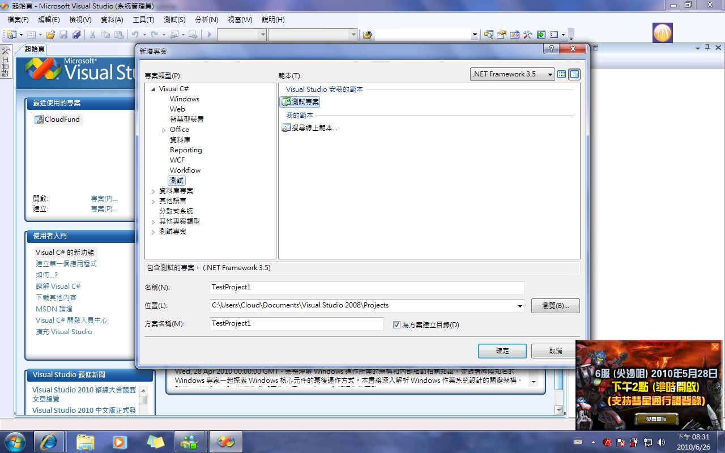Toggle 為方案建立目錄 checkbox

[x=396, y=325]
